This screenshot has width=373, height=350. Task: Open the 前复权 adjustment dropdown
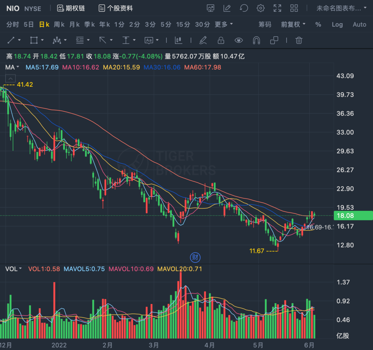[293, 24]
